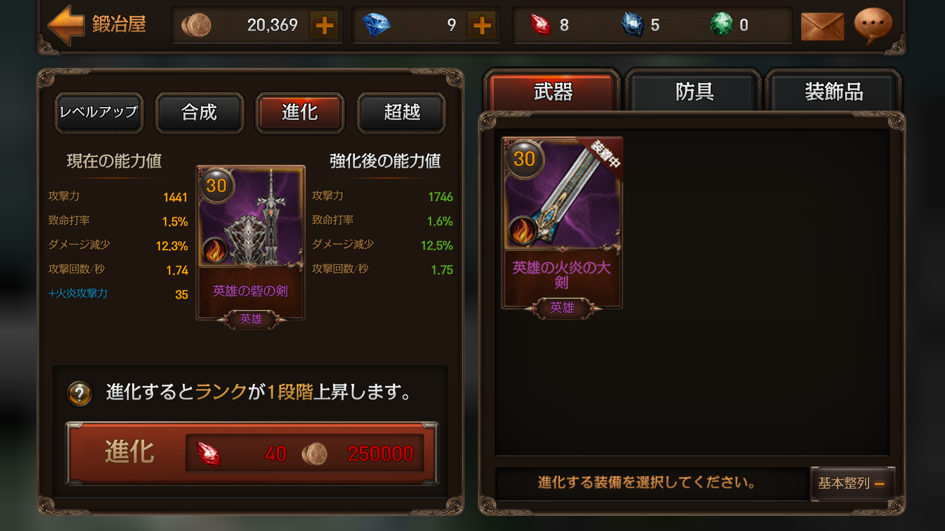Image resolution: width=945 pixels, height=531 pixels.
Task: Tap the blue crystal currency icon
Action: (632, 25)
